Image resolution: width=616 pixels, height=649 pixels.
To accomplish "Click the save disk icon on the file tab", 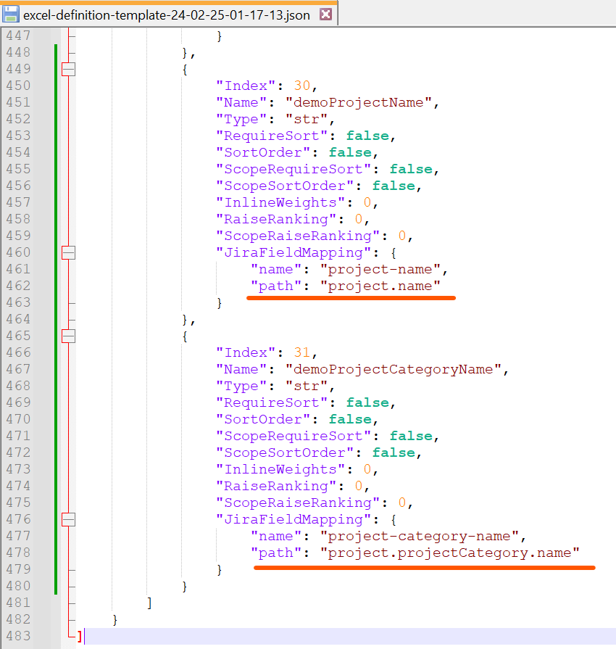I will point(10,15).
